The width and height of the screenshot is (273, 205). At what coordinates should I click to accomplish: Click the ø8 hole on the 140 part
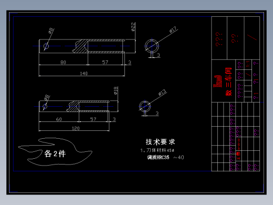point(46,46)
